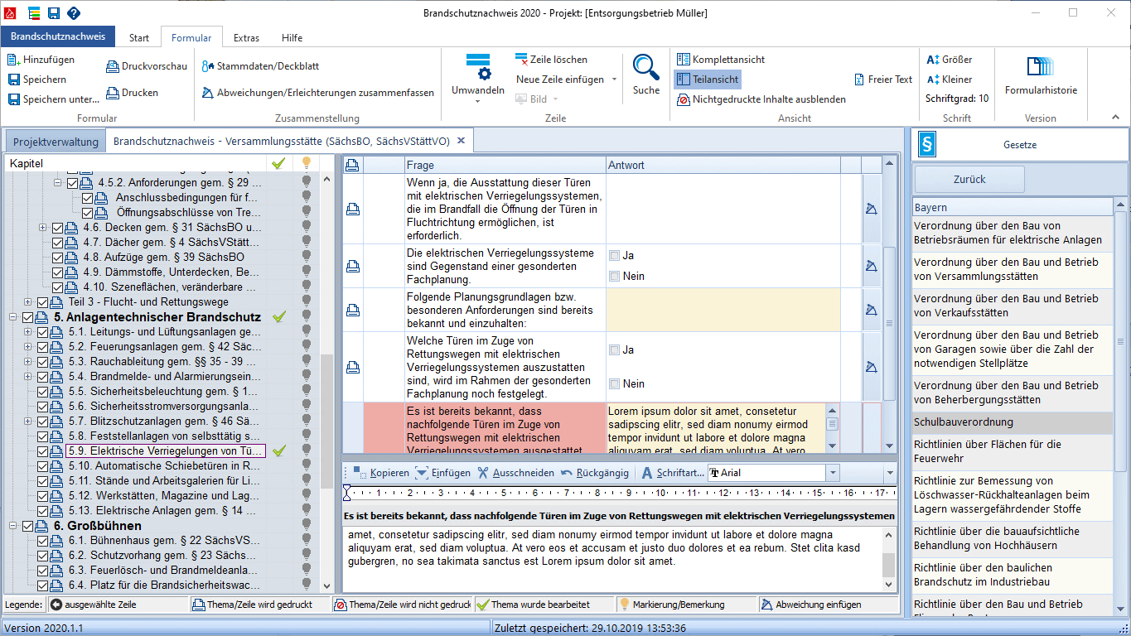Switch to the Projektverwaltung tab
The image size is (1131, 636).
[x=56, y=142]
